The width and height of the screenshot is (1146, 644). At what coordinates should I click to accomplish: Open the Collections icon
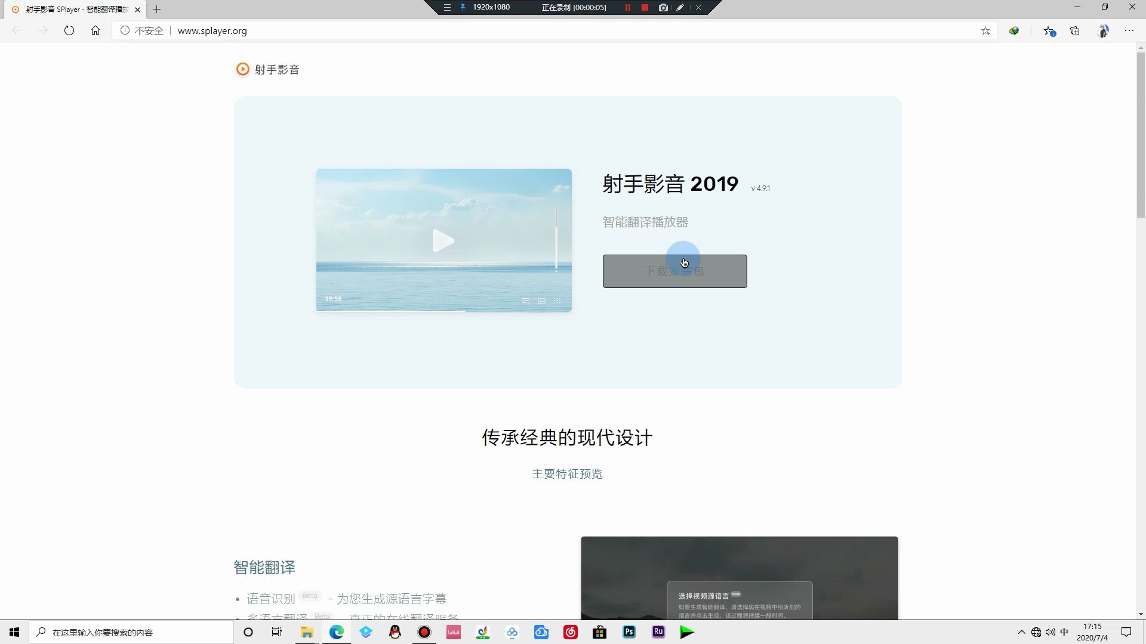click(1075, 30)
